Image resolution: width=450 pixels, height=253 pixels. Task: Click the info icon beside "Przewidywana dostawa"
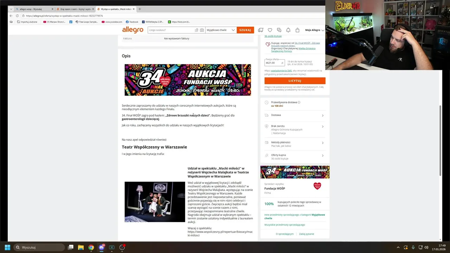pyautogui.click(x=299, y=102)
